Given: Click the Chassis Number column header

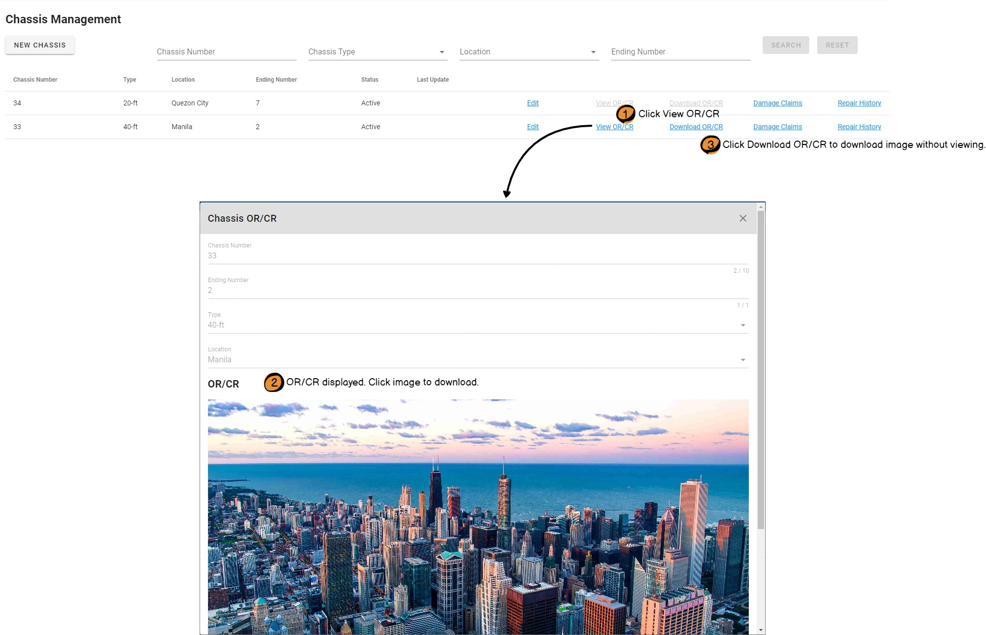Looking at the screenshot, I should click(x=35, y=80).
